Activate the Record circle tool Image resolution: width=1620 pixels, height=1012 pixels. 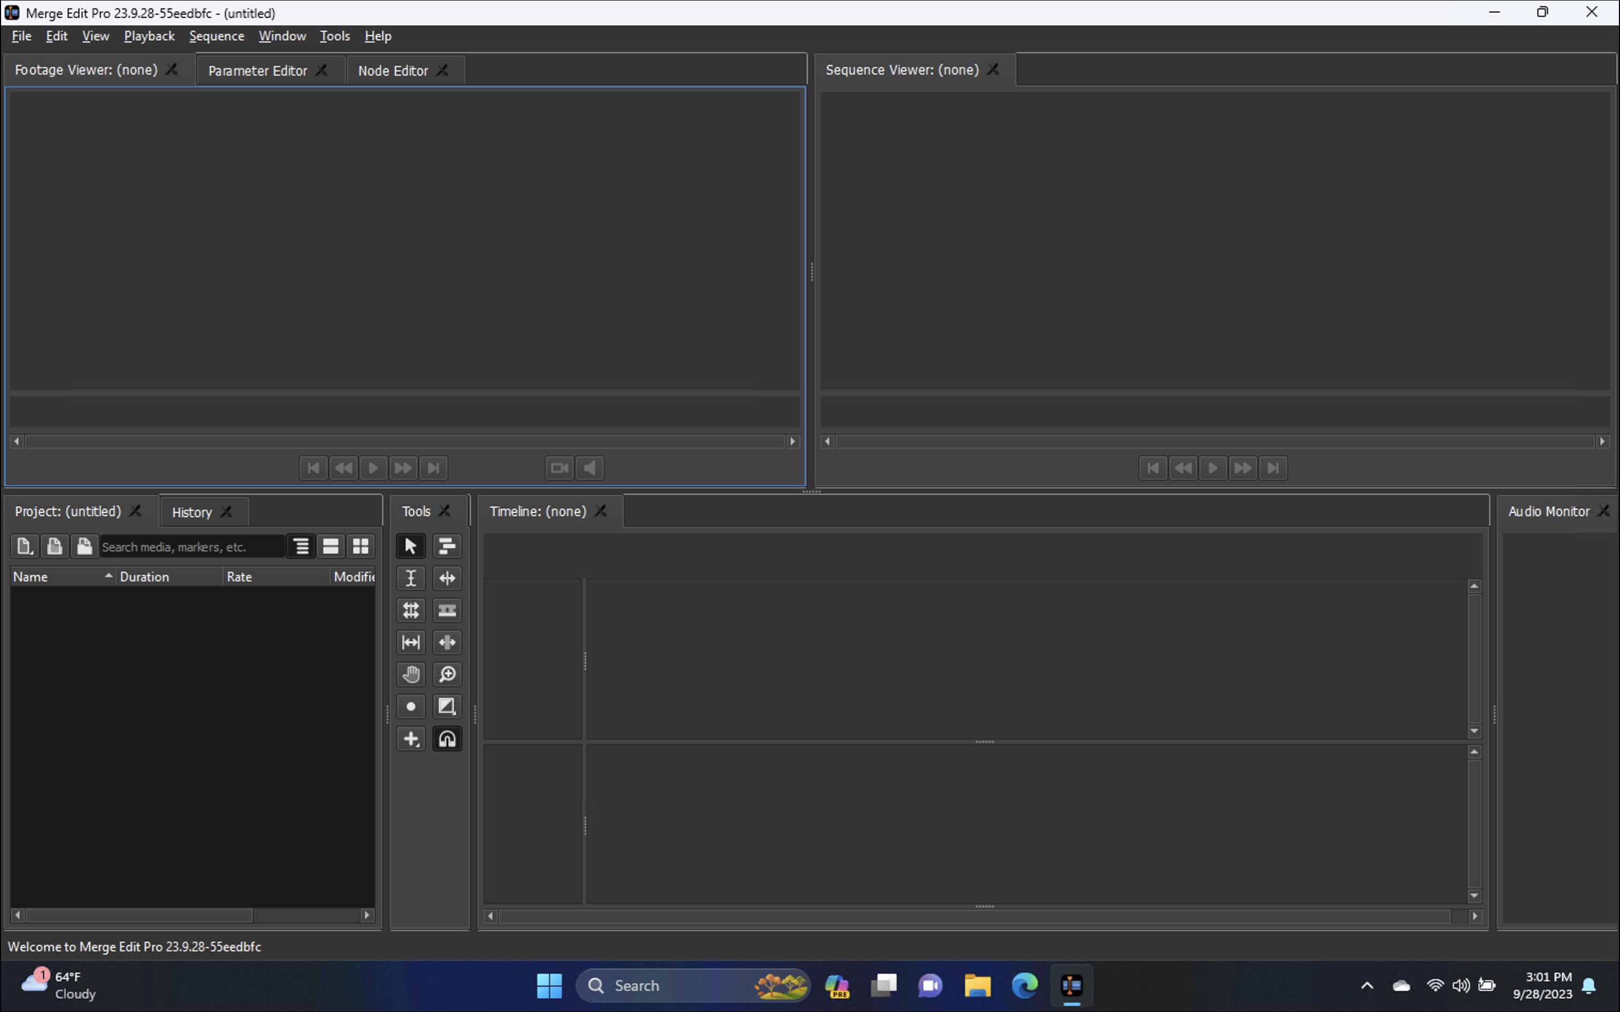[x=410, y=706]
